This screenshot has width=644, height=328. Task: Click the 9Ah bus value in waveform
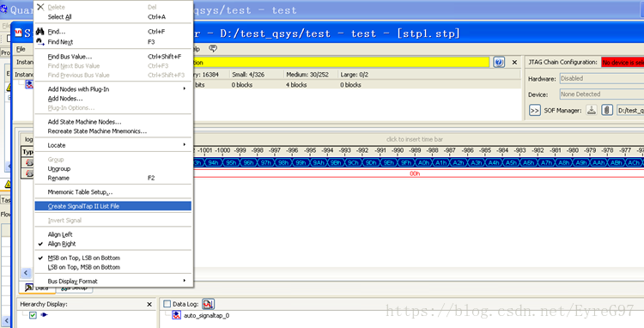coord(319,163)
